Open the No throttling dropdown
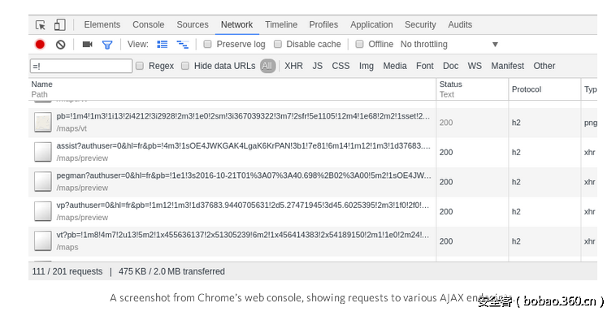This screenshot has height=316, width=616. coord(449,45)
